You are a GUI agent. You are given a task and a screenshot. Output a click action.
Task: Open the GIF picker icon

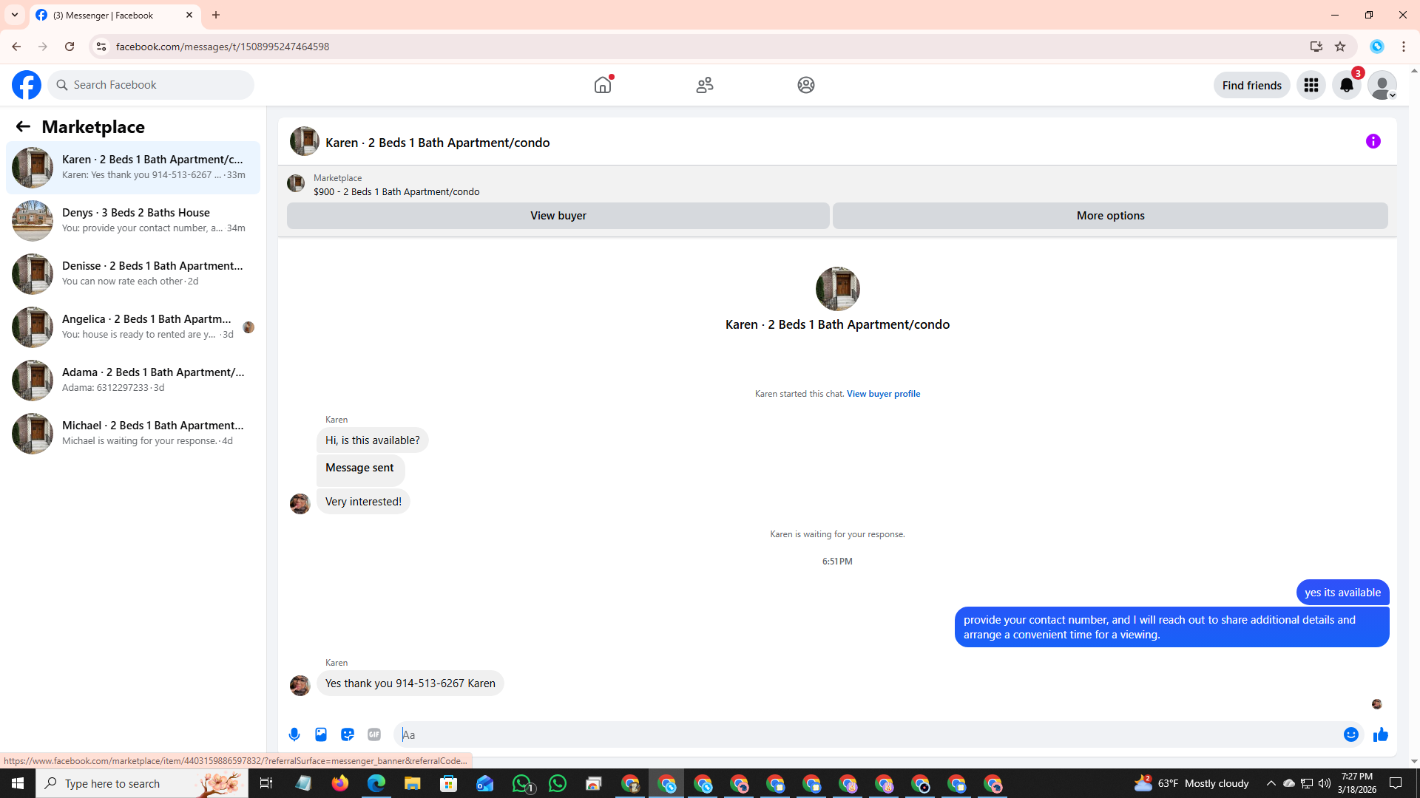coord(374,734)
